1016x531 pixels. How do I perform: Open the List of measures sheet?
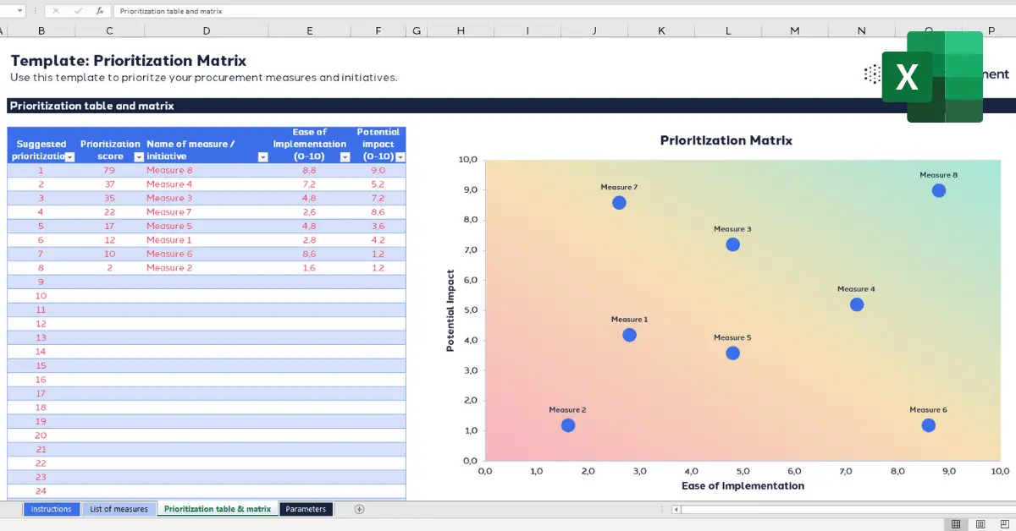pos(119,508)
